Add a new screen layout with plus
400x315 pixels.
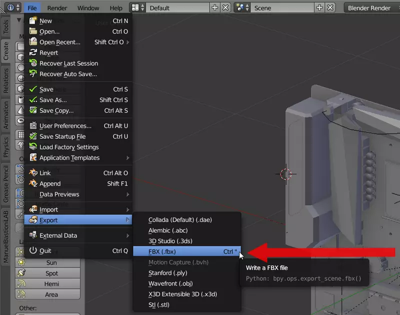click(215, 8)
